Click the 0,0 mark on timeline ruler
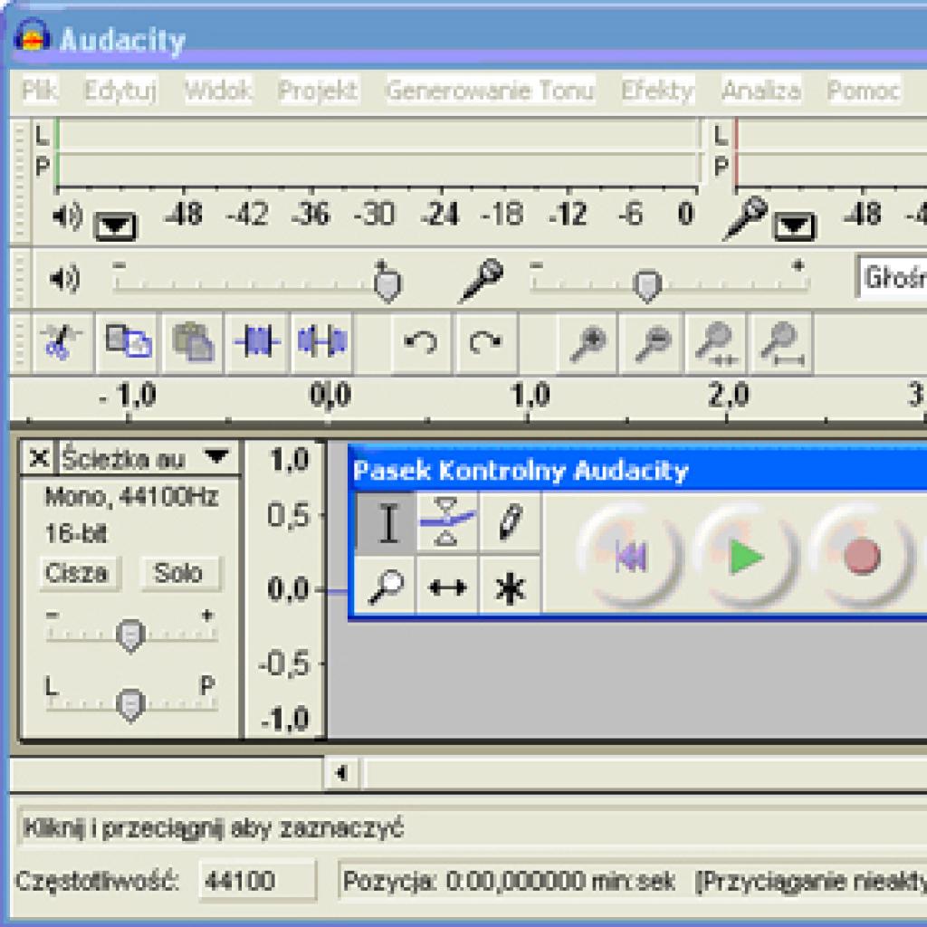 [330, 395]
